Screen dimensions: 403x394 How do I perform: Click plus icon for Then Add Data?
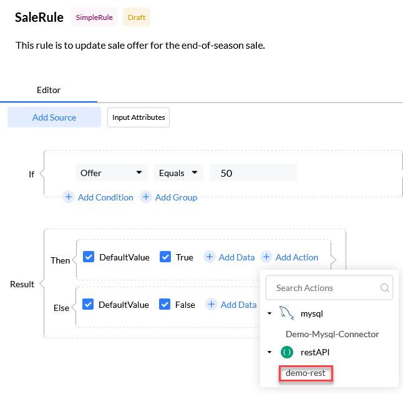click(x=210, y=257)
